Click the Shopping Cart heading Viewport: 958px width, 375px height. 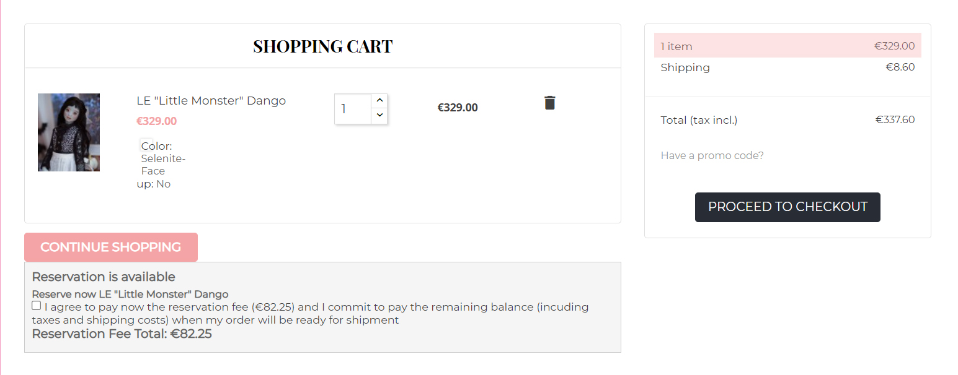[322, 46]
